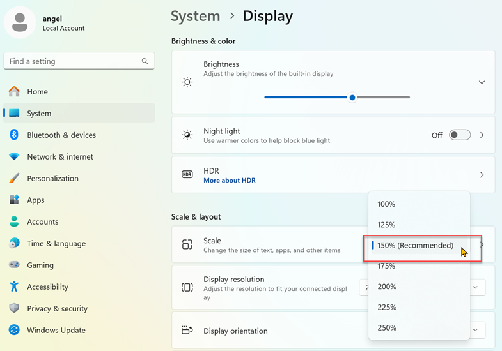Choose 100% from the scale list
This screenshot has width=502, height=351.
coord(386,204)
